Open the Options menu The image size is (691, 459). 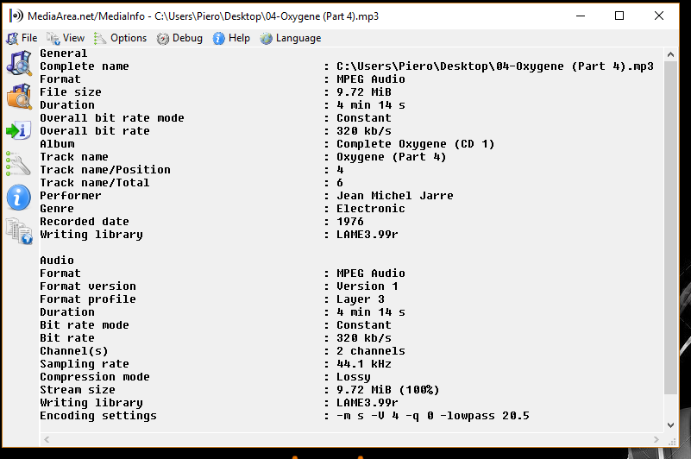point(120,38)
